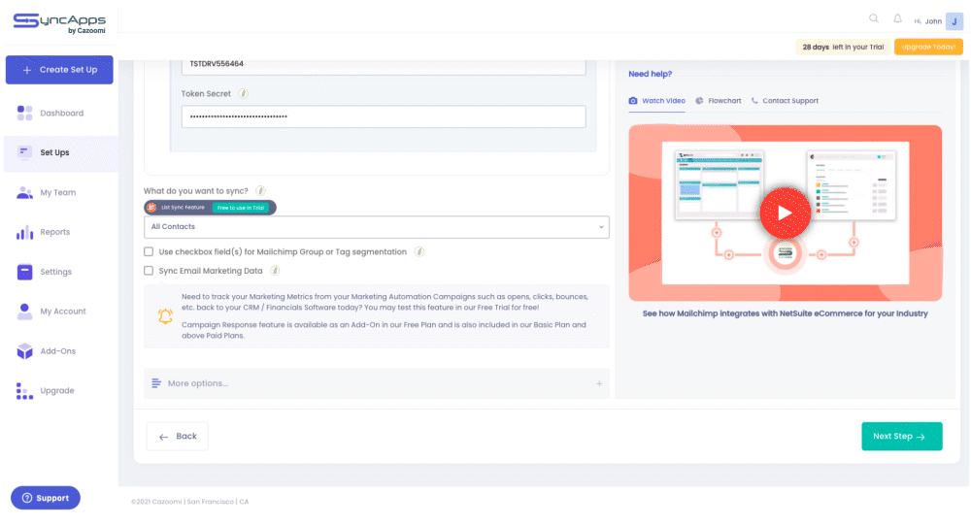Click the List Sync Feature badge icon
The image size is (971, 526).
point(151,208)
